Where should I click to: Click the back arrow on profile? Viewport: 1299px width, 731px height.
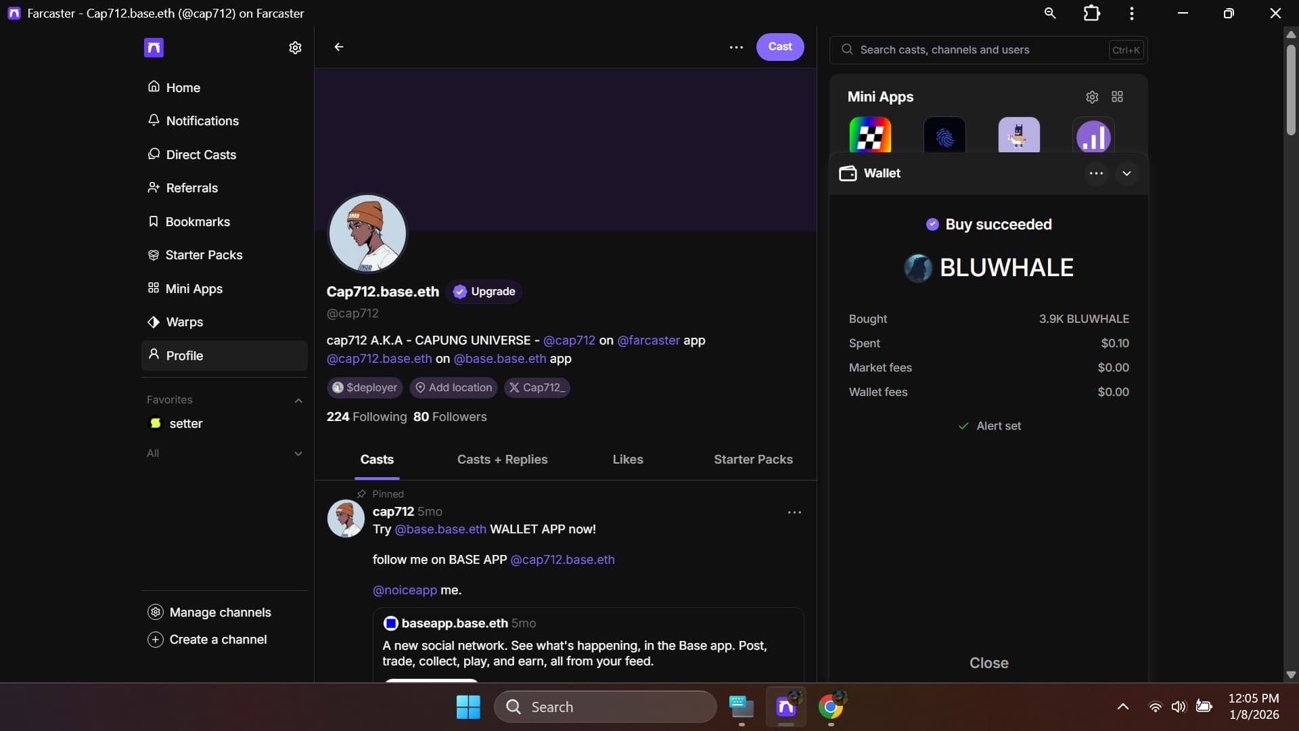tap(339, 47)
